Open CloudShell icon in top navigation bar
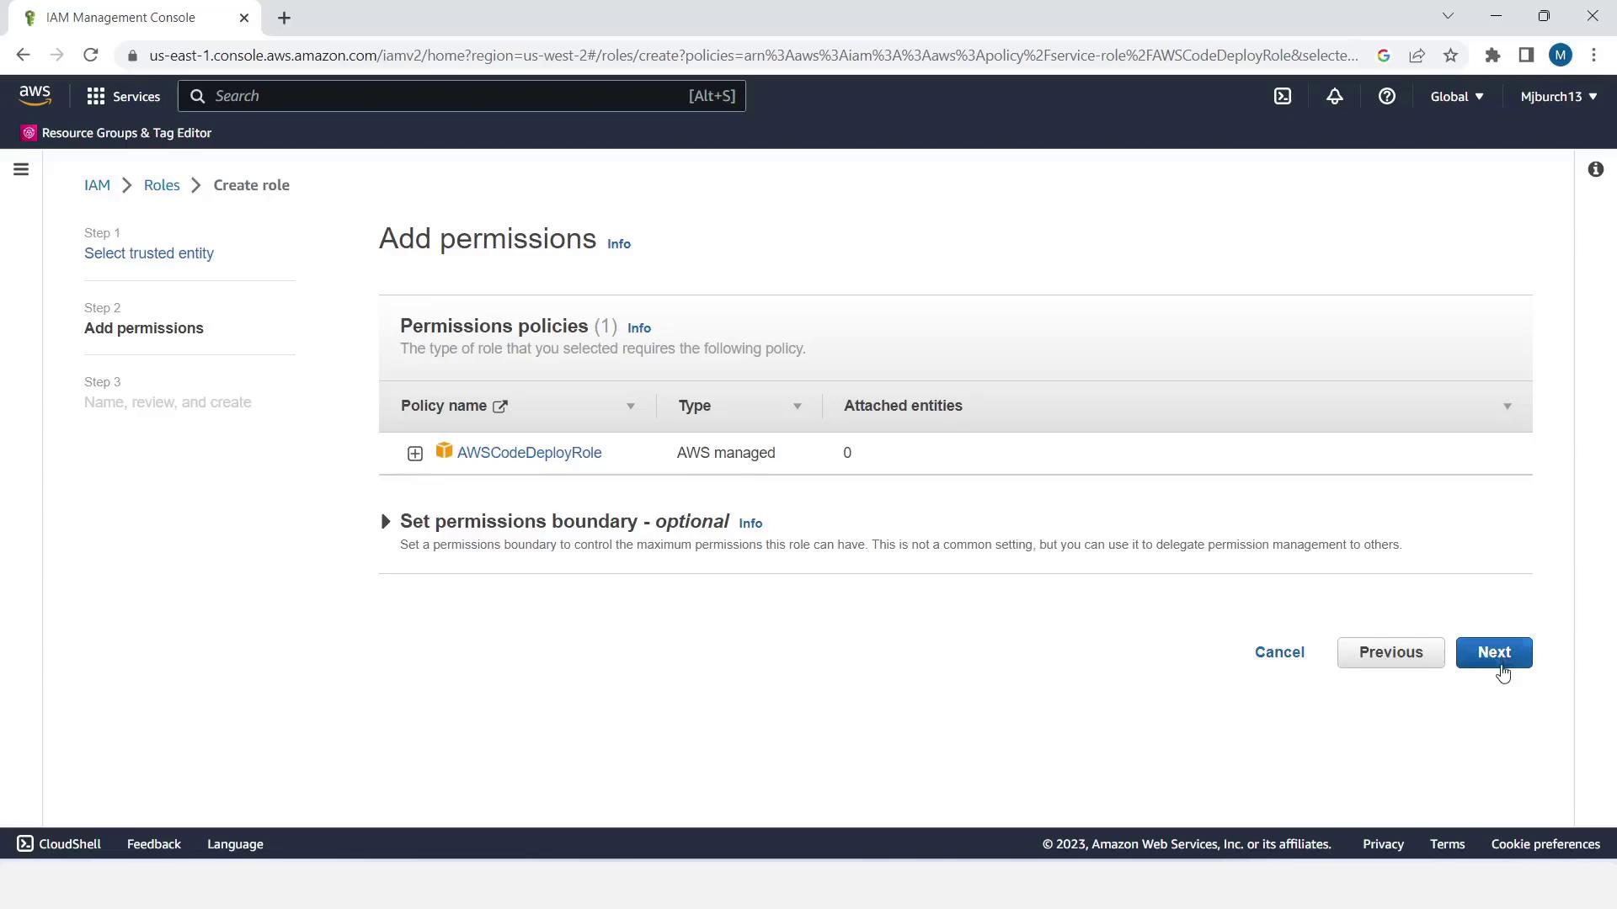The width and height of the screenshot is (1617, 909). click(x=1282, y=96)
